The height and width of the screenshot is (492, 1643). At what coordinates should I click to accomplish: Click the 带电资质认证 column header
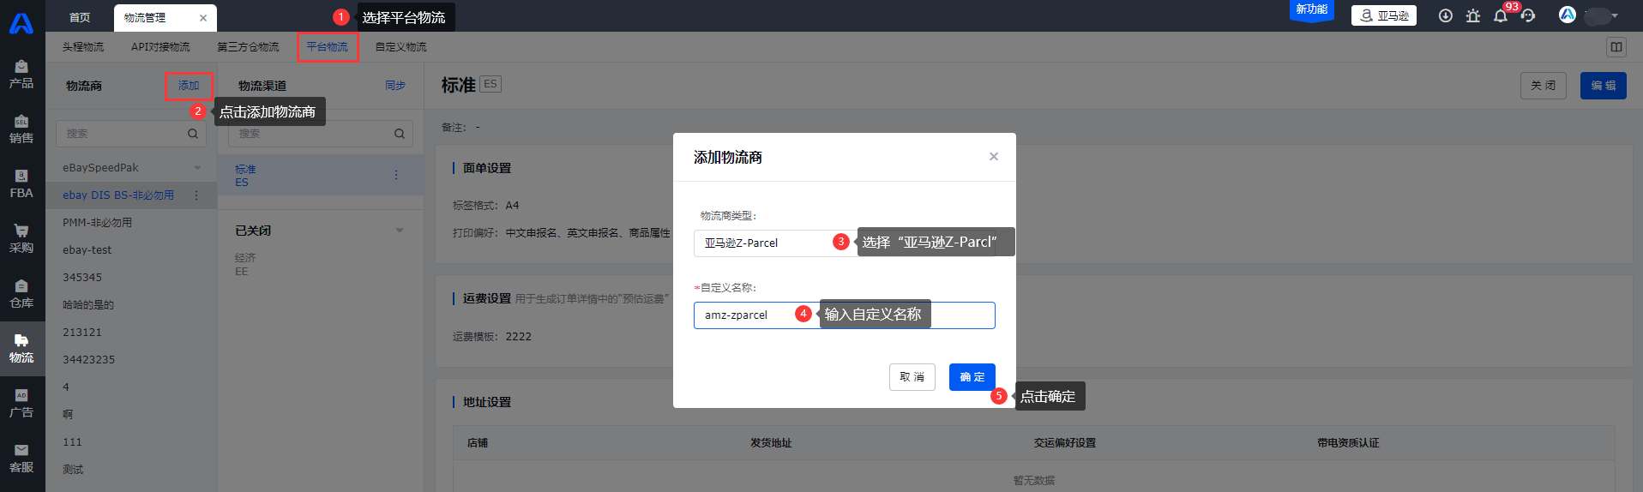coord(1349,443)
